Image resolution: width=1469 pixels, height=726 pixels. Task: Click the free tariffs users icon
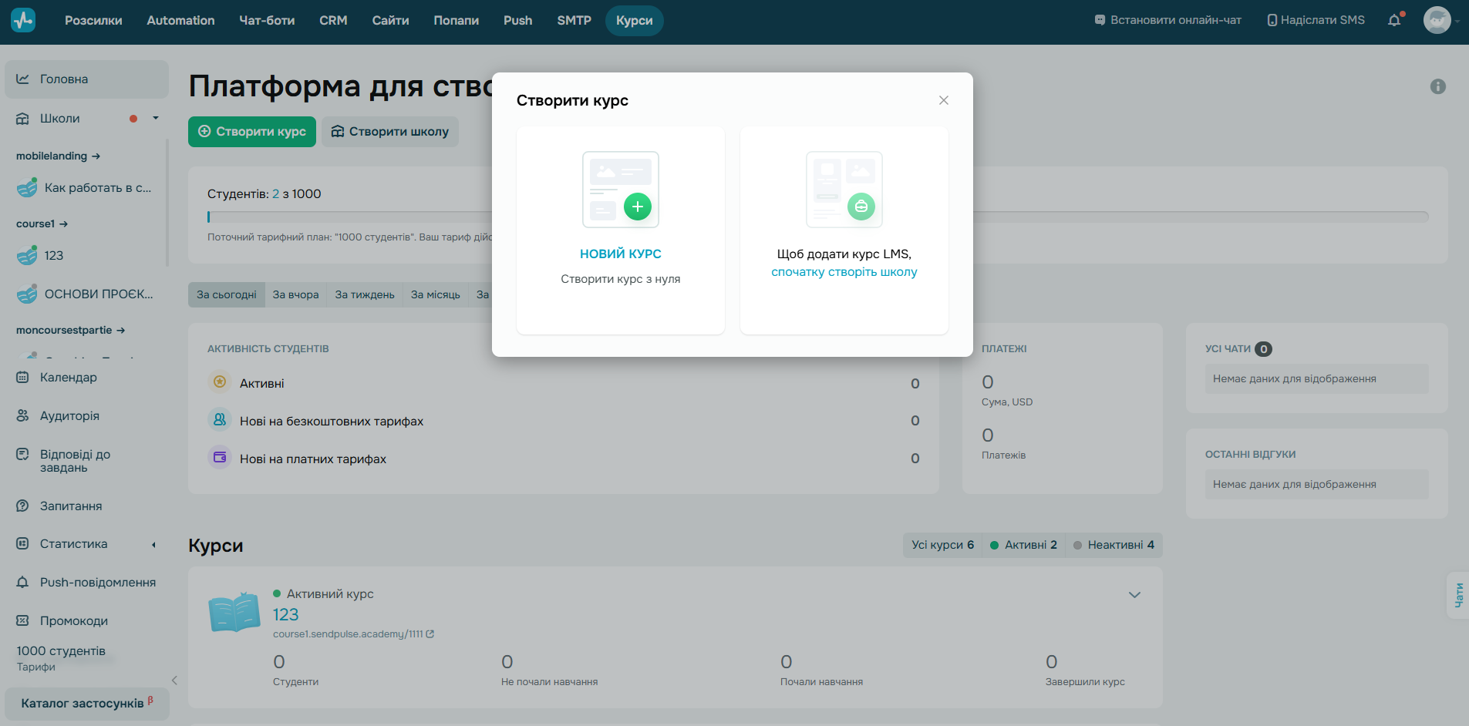(x=220, y=419)
